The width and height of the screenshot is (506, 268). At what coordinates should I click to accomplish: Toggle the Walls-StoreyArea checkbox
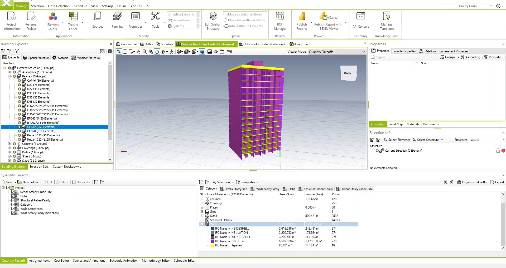(13, 209)
